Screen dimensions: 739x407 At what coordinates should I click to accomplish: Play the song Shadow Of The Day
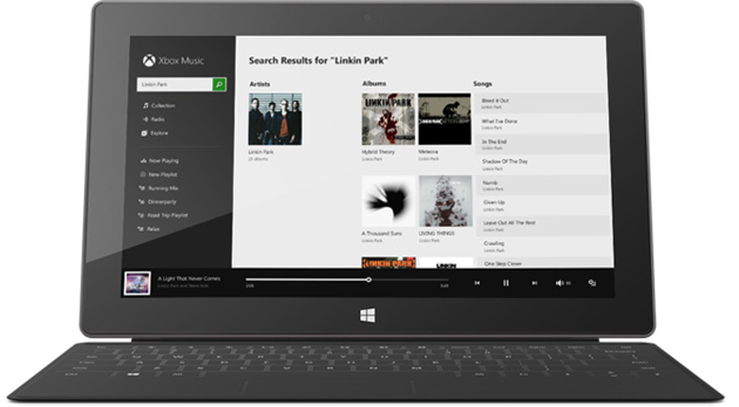[x=543, y=165]
